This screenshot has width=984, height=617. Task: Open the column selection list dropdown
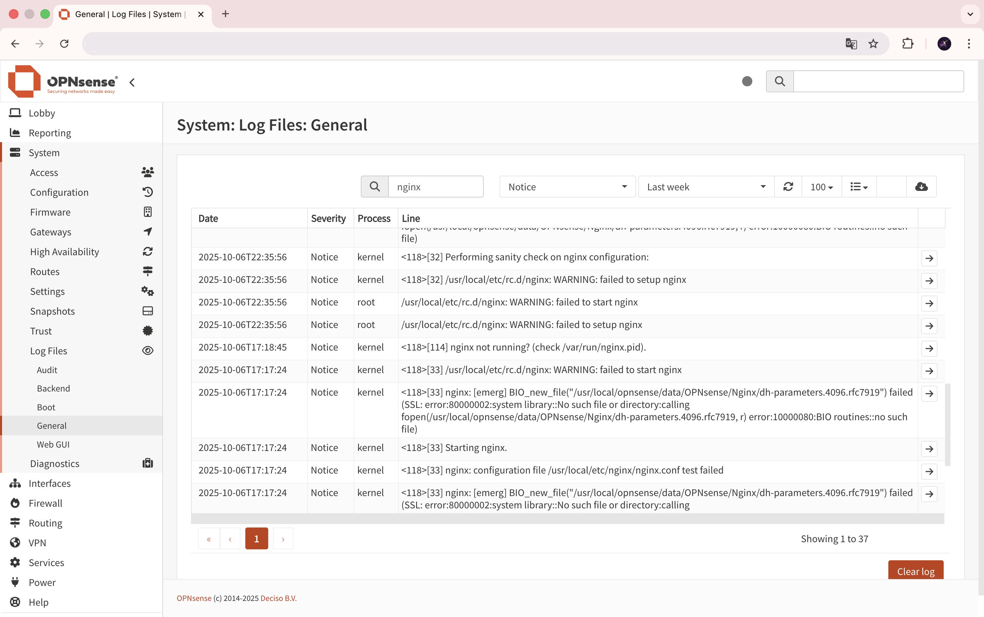coord(859,187)
